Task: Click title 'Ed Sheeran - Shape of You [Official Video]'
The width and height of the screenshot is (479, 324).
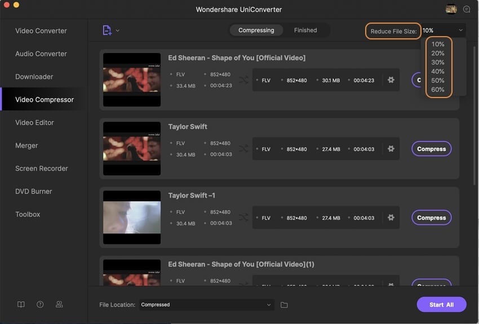Action: click(237, 57)
